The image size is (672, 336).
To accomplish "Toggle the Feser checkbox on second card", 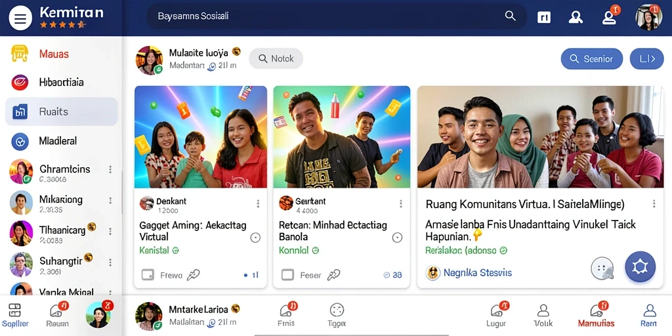I will 287,275.
